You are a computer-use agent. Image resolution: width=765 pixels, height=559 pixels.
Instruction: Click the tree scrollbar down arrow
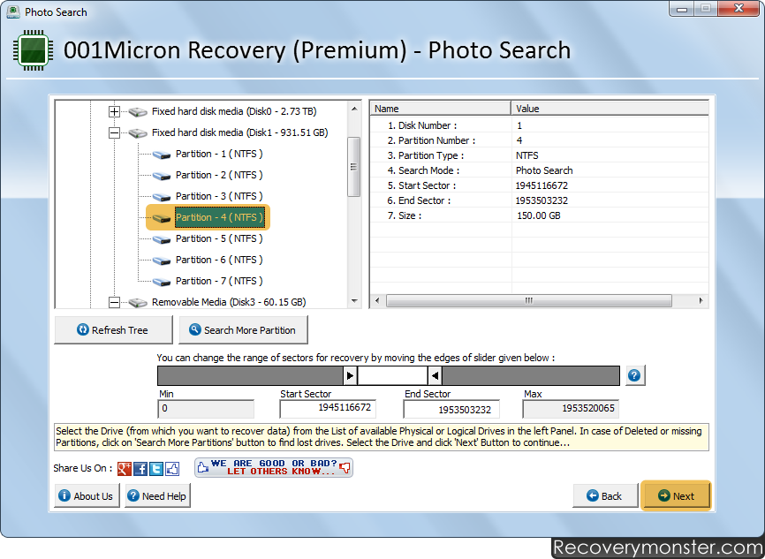tap(354, 301)
